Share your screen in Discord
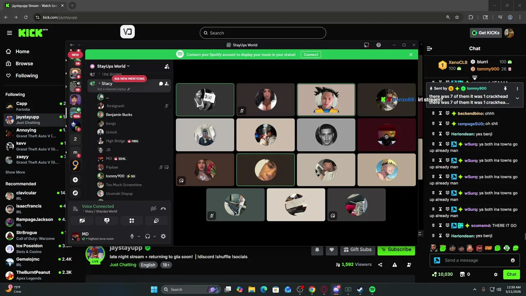 [107, 221]
